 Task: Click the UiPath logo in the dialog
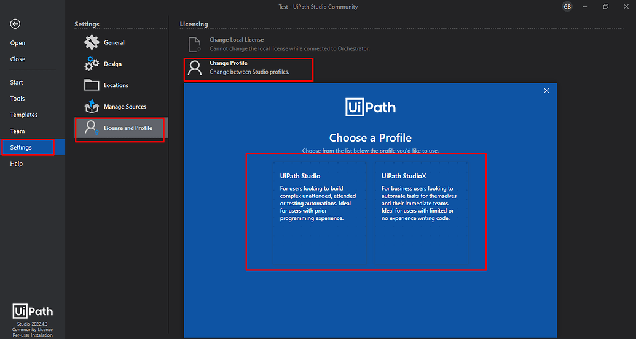(371, 107)
